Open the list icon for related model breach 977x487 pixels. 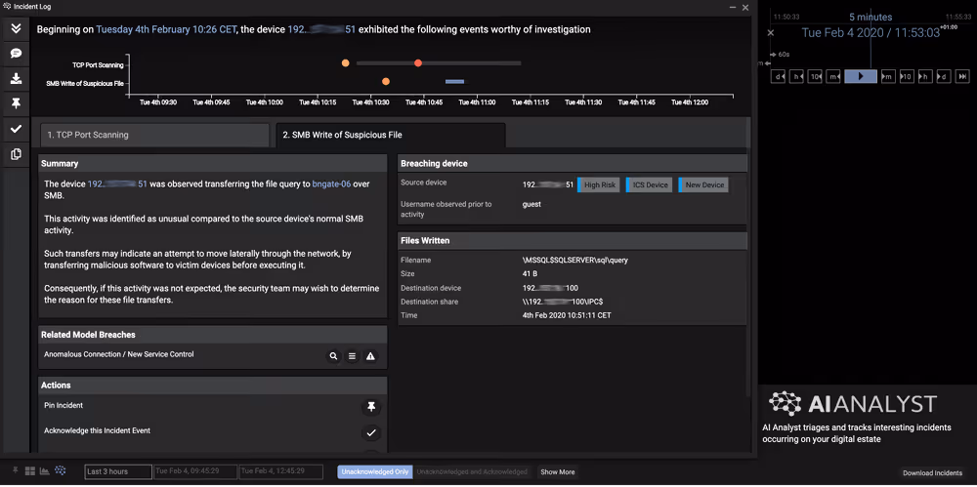click(x=352, y=356)
